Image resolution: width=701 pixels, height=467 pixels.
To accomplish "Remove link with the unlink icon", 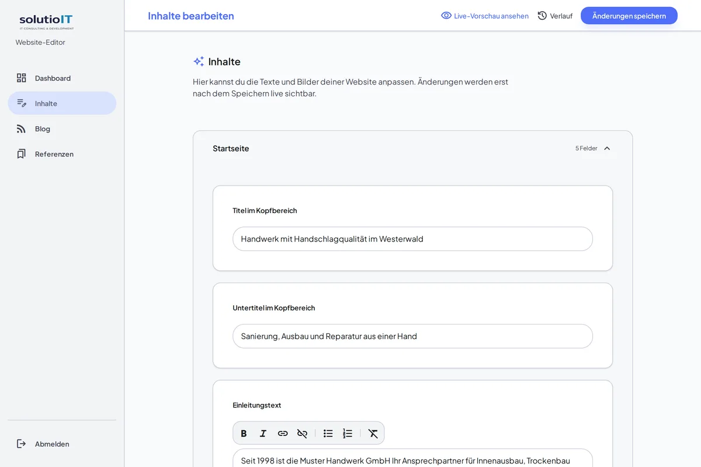I will (302, 433).
